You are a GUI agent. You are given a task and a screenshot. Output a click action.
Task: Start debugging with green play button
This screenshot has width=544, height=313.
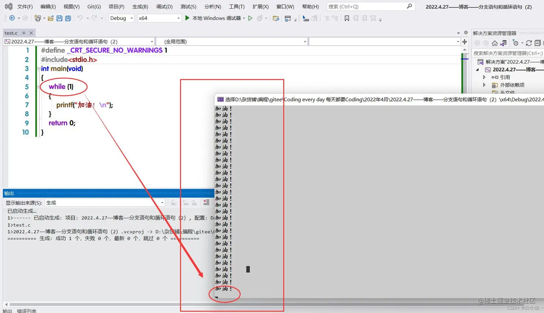[x=187, y=18]
